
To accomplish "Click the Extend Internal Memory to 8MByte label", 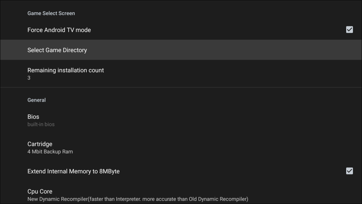I will 74,171.
